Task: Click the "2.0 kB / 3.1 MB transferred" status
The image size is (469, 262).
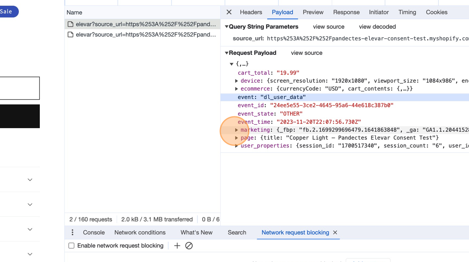Action: [x=157, y=219]
